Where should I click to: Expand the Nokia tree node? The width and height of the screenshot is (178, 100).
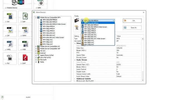click(36, 62)
